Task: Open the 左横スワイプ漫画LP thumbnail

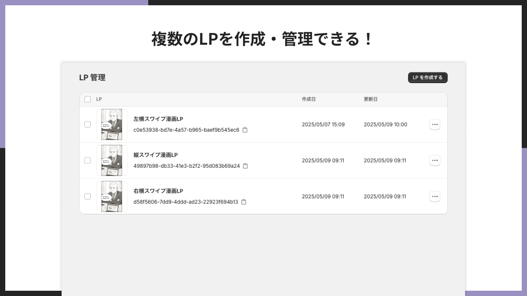Action: tap(112, 124)
